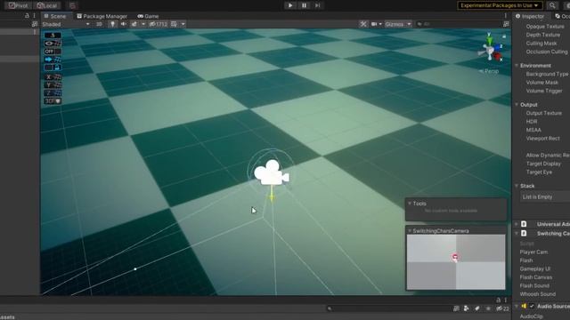Switch to the Package Manager tab
Image resolution: width=570 pixels, height=320 pixels.
coord(102,16)
